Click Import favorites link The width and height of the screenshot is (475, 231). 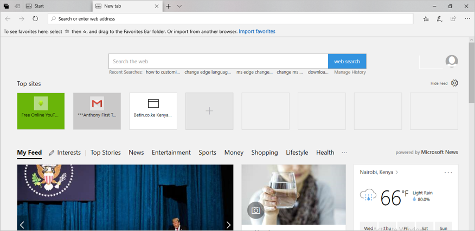point(256,31)
